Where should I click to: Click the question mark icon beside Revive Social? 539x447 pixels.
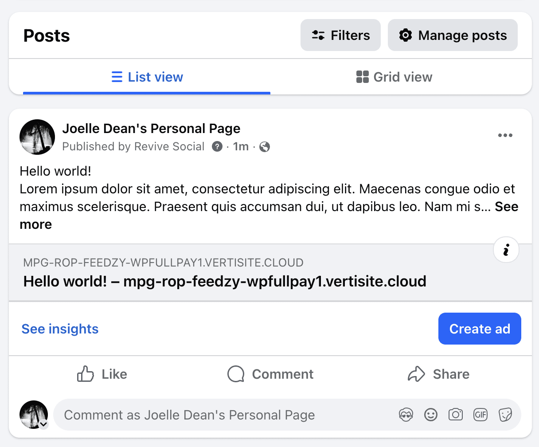pyautogui.click(x=217, y=147)
